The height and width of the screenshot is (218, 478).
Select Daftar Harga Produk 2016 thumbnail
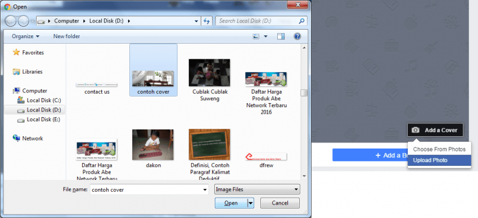pyautogui.click(x=266, y=79)
